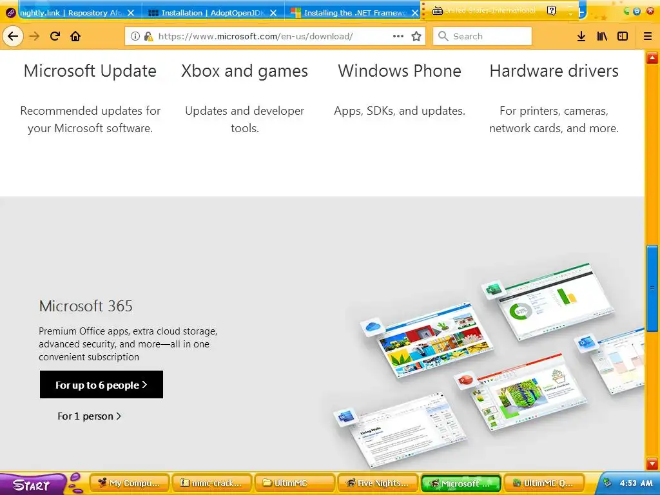This screenshot has width=660, height=495.
Task: Click the scrollbar down arrow
Action: click(652, 463)
